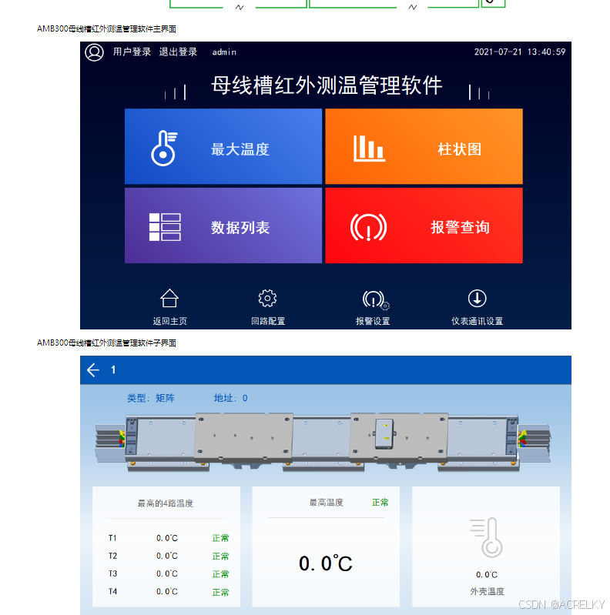The height and width of the screenshot is (615, 610).
Task: Click the 2021-07-21 13:40:59 timestamp
Action: click(x=520, y=52)
